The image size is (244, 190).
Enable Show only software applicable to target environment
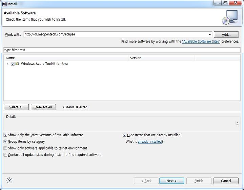pos(5,148)
